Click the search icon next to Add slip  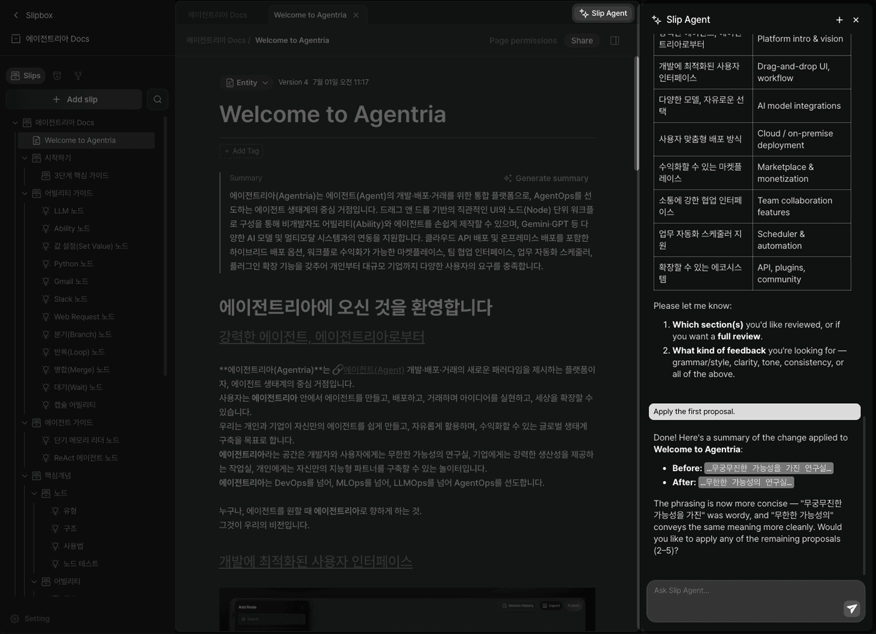(x=158, y=100)
